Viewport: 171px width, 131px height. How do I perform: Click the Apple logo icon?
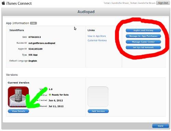point(3,3)
